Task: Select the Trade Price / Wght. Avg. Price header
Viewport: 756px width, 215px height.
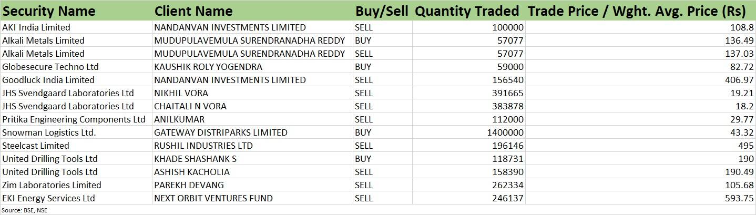Action: click(640, 11)
